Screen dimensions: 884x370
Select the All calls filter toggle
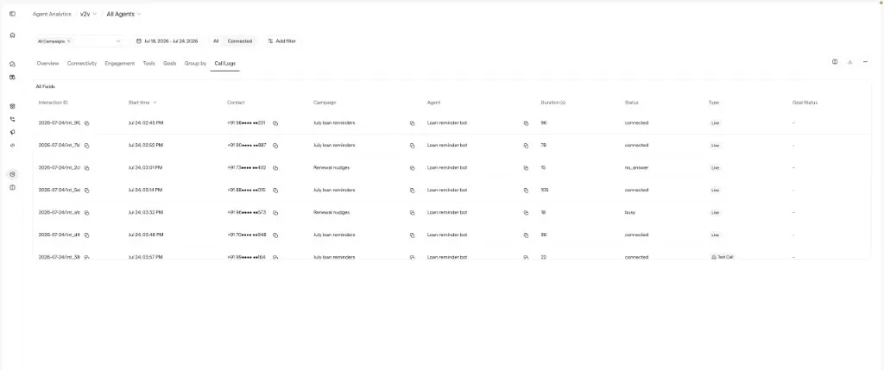pyautogui.click(x=216, y=41)
